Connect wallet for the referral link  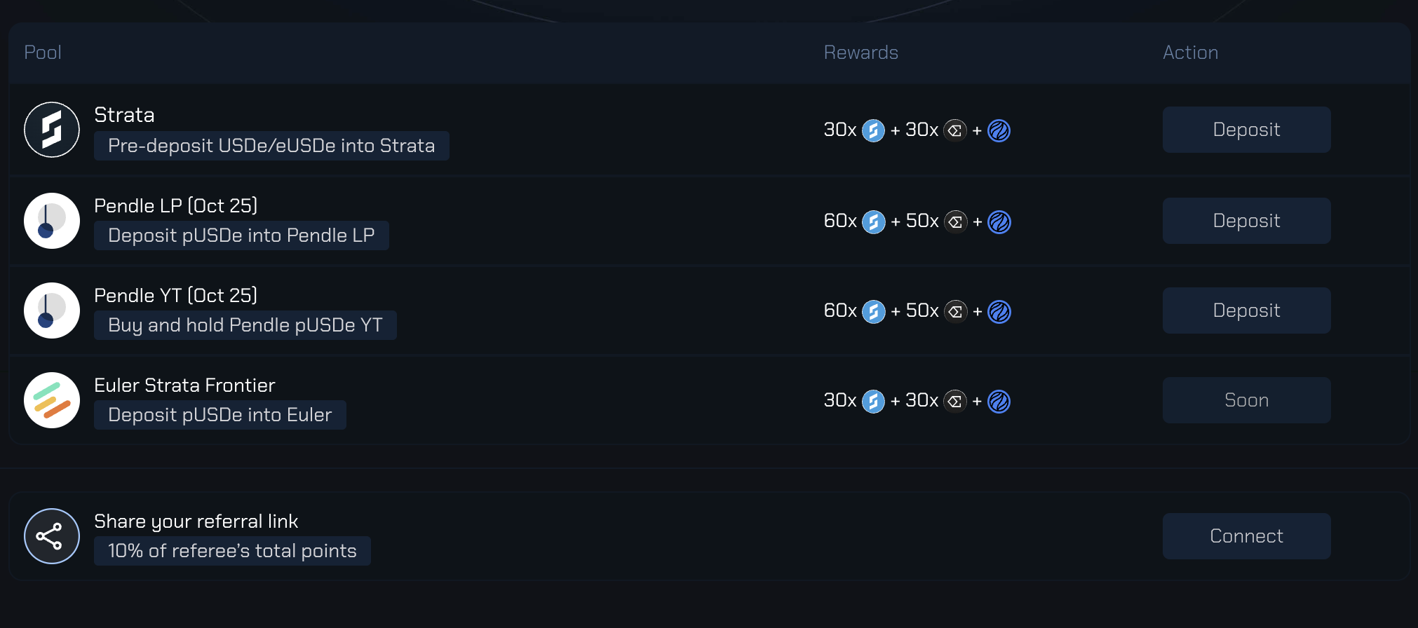(x=1246, y=536)
